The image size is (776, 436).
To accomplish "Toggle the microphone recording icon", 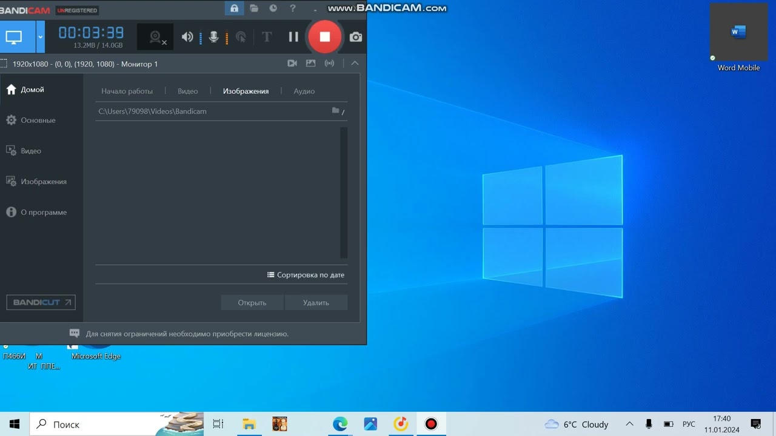I will coord(213,37).
